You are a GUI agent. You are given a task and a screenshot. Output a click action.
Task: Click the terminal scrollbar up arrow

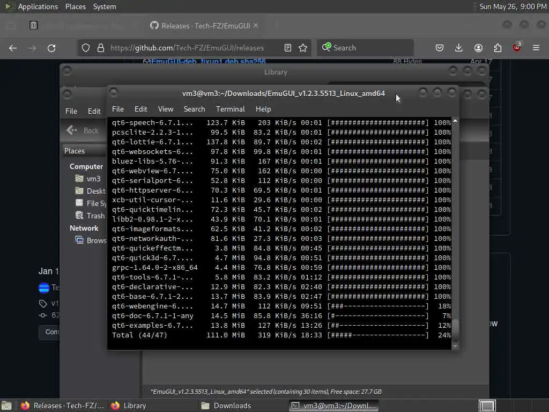coord(455,121)
